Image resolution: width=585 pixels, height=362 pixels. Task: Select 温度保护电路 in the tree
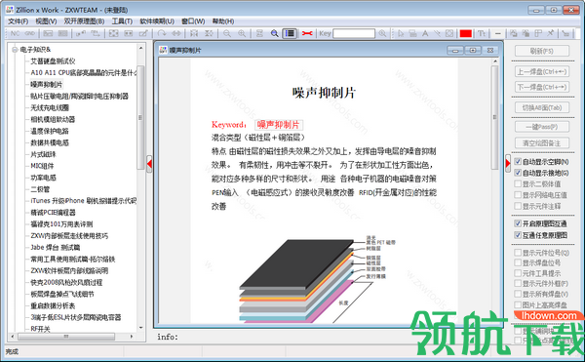(50, 131)
